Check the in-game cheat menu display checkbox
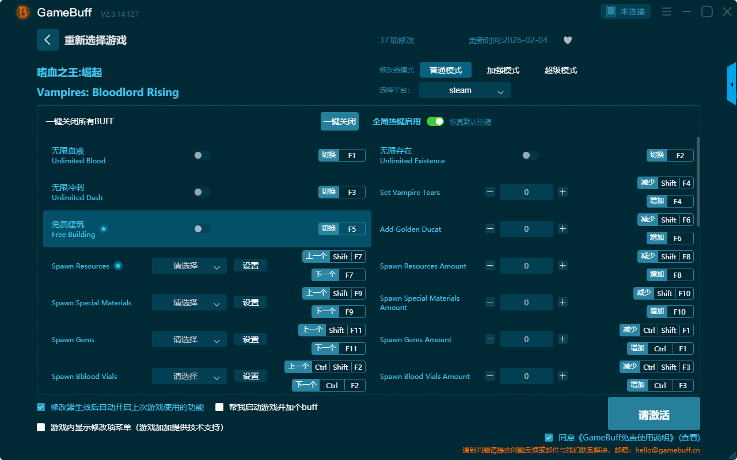The image size is (737, 460). click(x=41, y=427)
